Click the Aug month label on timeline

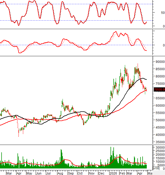(x=60, y=173)
